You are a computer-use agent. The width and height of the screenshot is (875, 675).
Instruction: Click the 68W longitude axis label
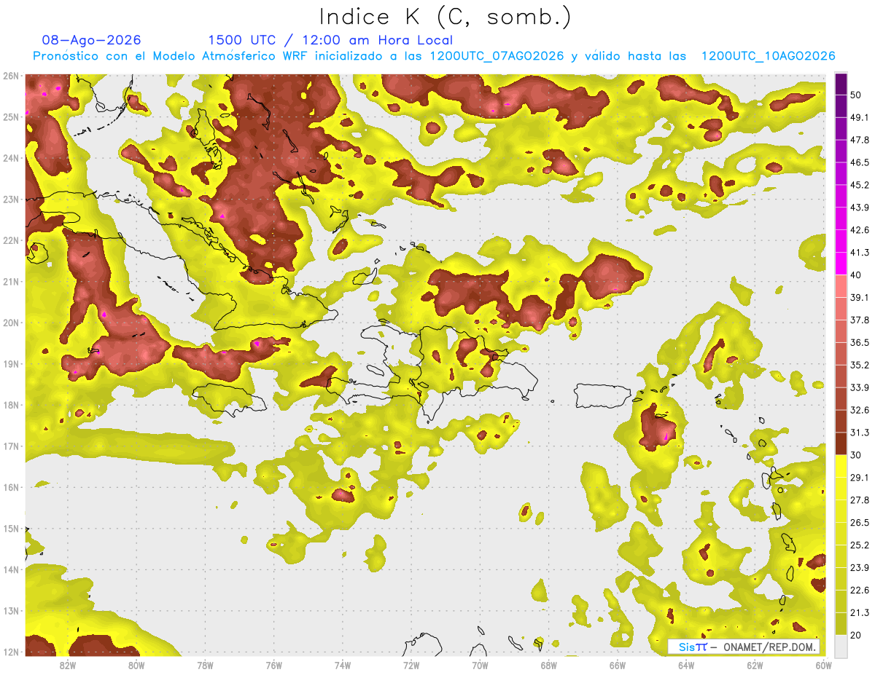(x=549, y=665)
